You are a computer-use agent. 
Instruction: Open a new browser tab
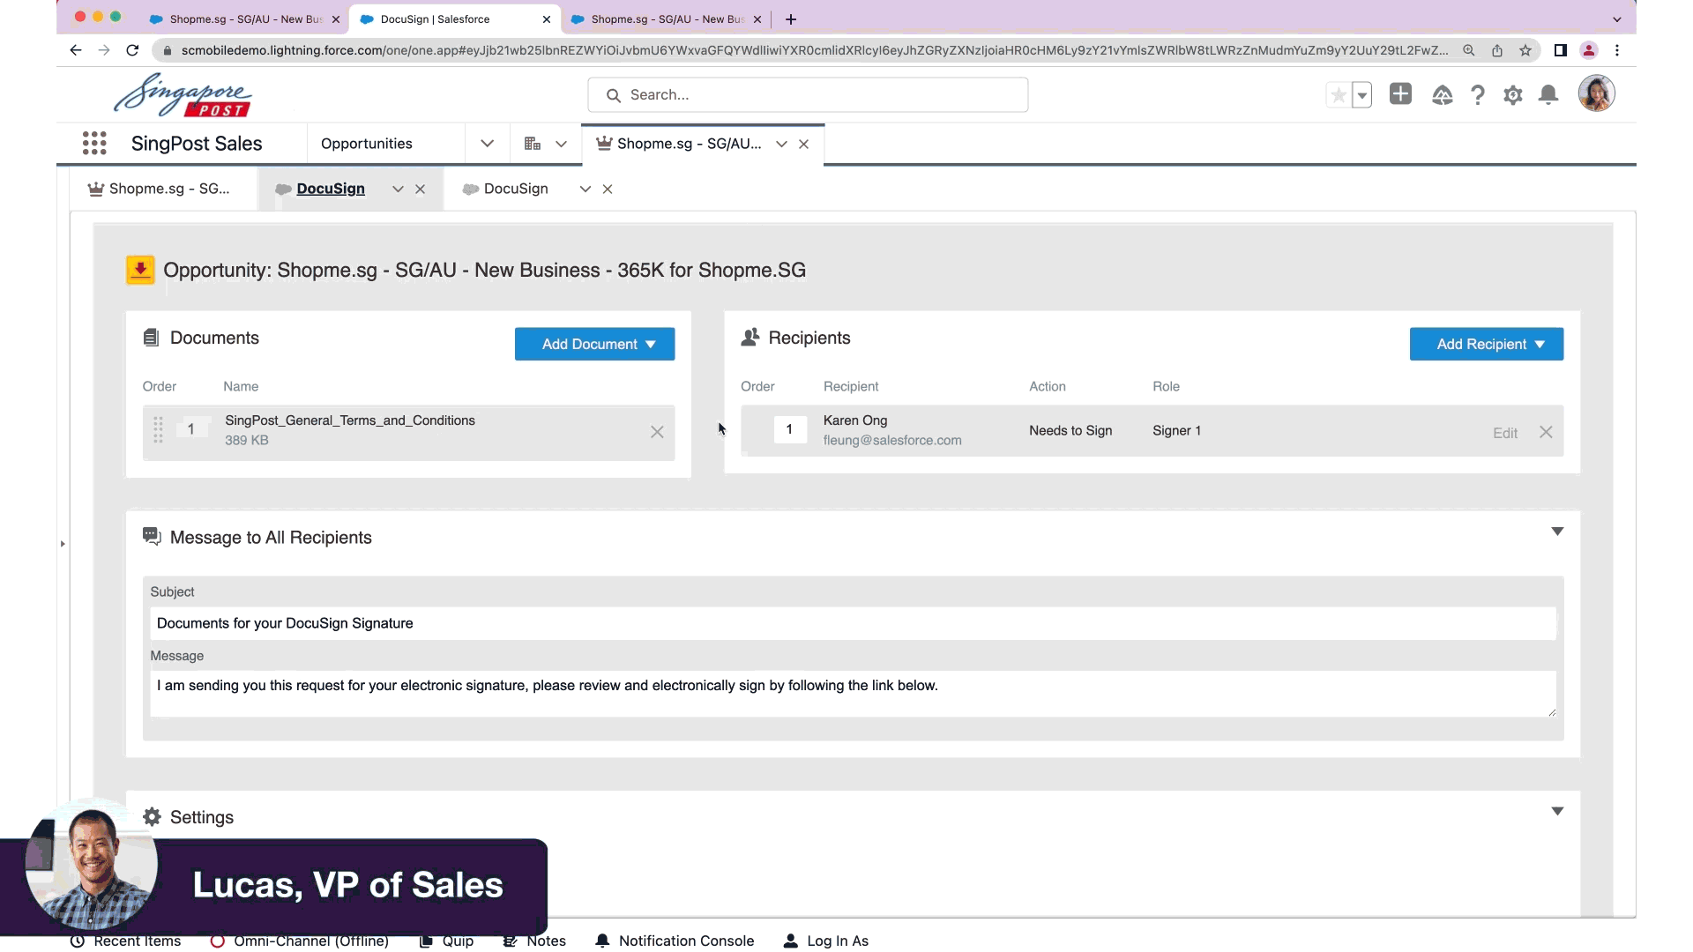pyautogui.click(x=791, y=19)
